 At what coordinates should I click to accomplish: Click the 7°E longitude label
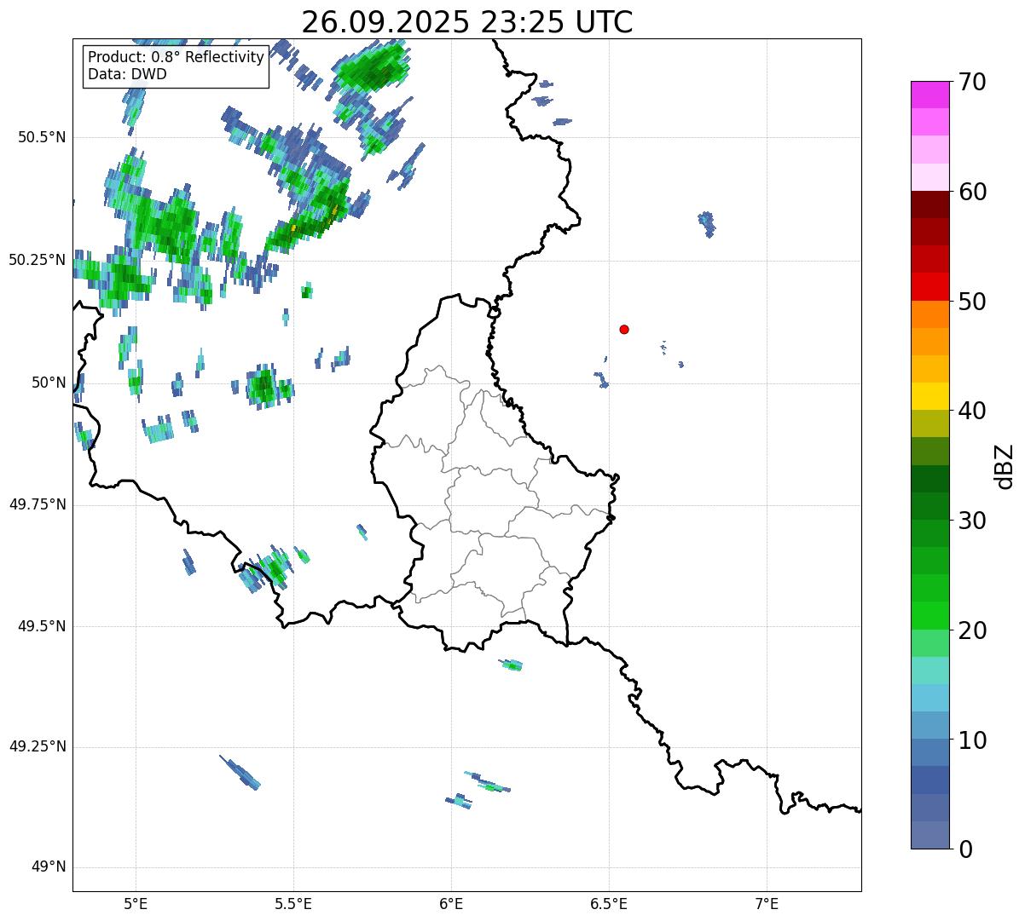[x=767, y=903]
